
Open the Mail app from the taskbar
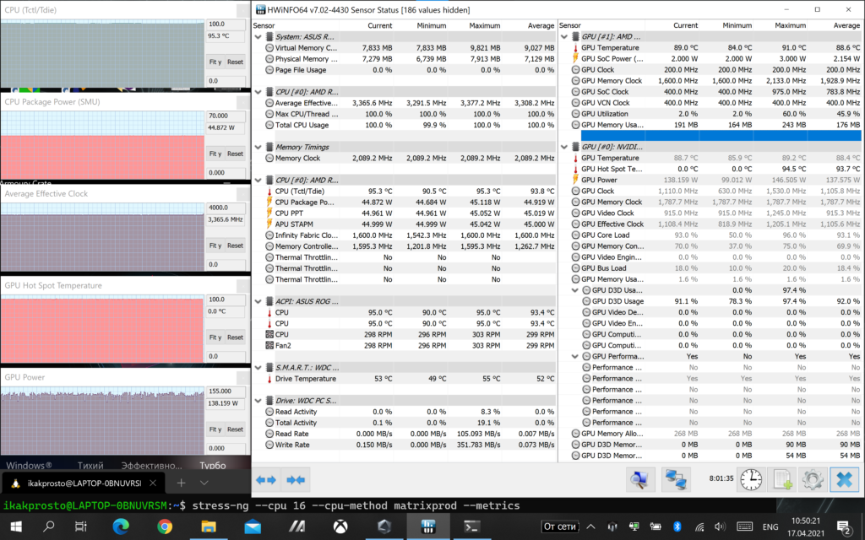tap(253, 526)
